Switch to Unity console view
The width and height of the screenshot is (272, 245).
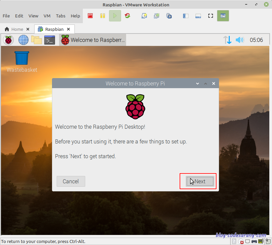coord(223,16)
